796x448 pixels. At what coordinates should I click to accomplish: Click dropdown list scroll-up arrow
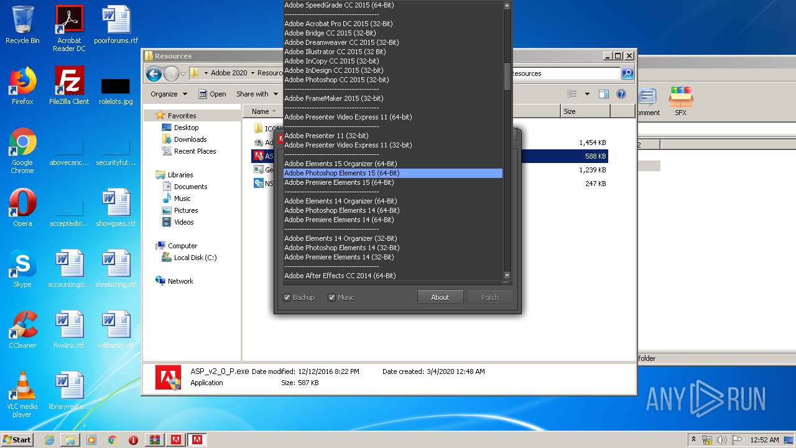point(507,5)
